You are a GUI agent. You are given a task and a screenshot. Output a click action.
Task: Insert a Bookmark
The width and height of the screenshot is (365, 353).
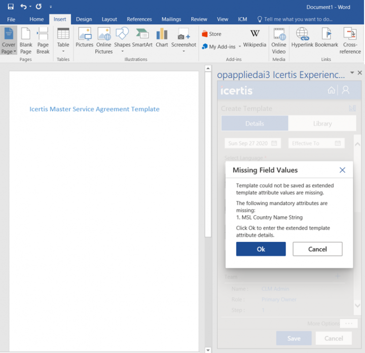coord(326,38)
